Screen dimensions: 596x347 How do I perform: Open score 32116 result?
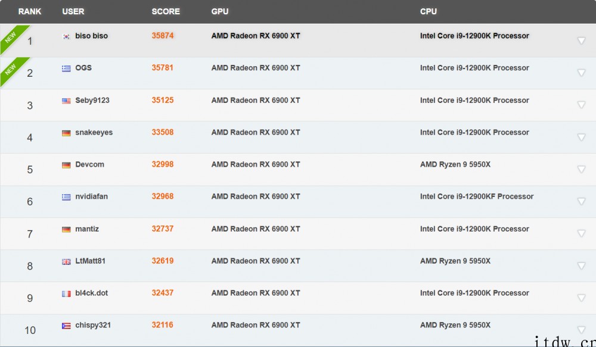(163, 325)
